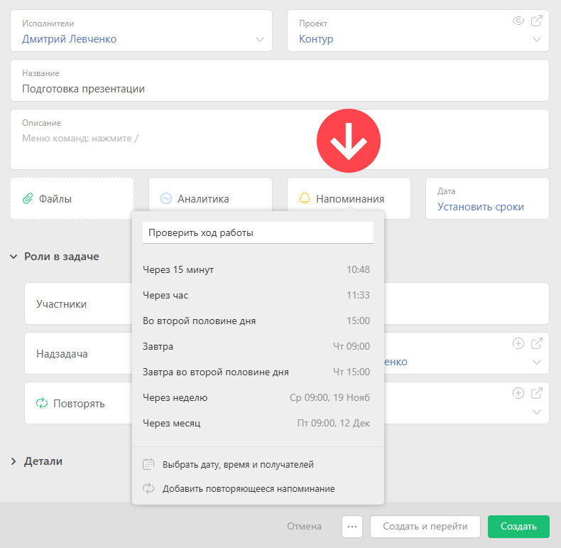Collapse the Роли в задаче section
Screen dimensions: 561x548
tap(13, 257)
